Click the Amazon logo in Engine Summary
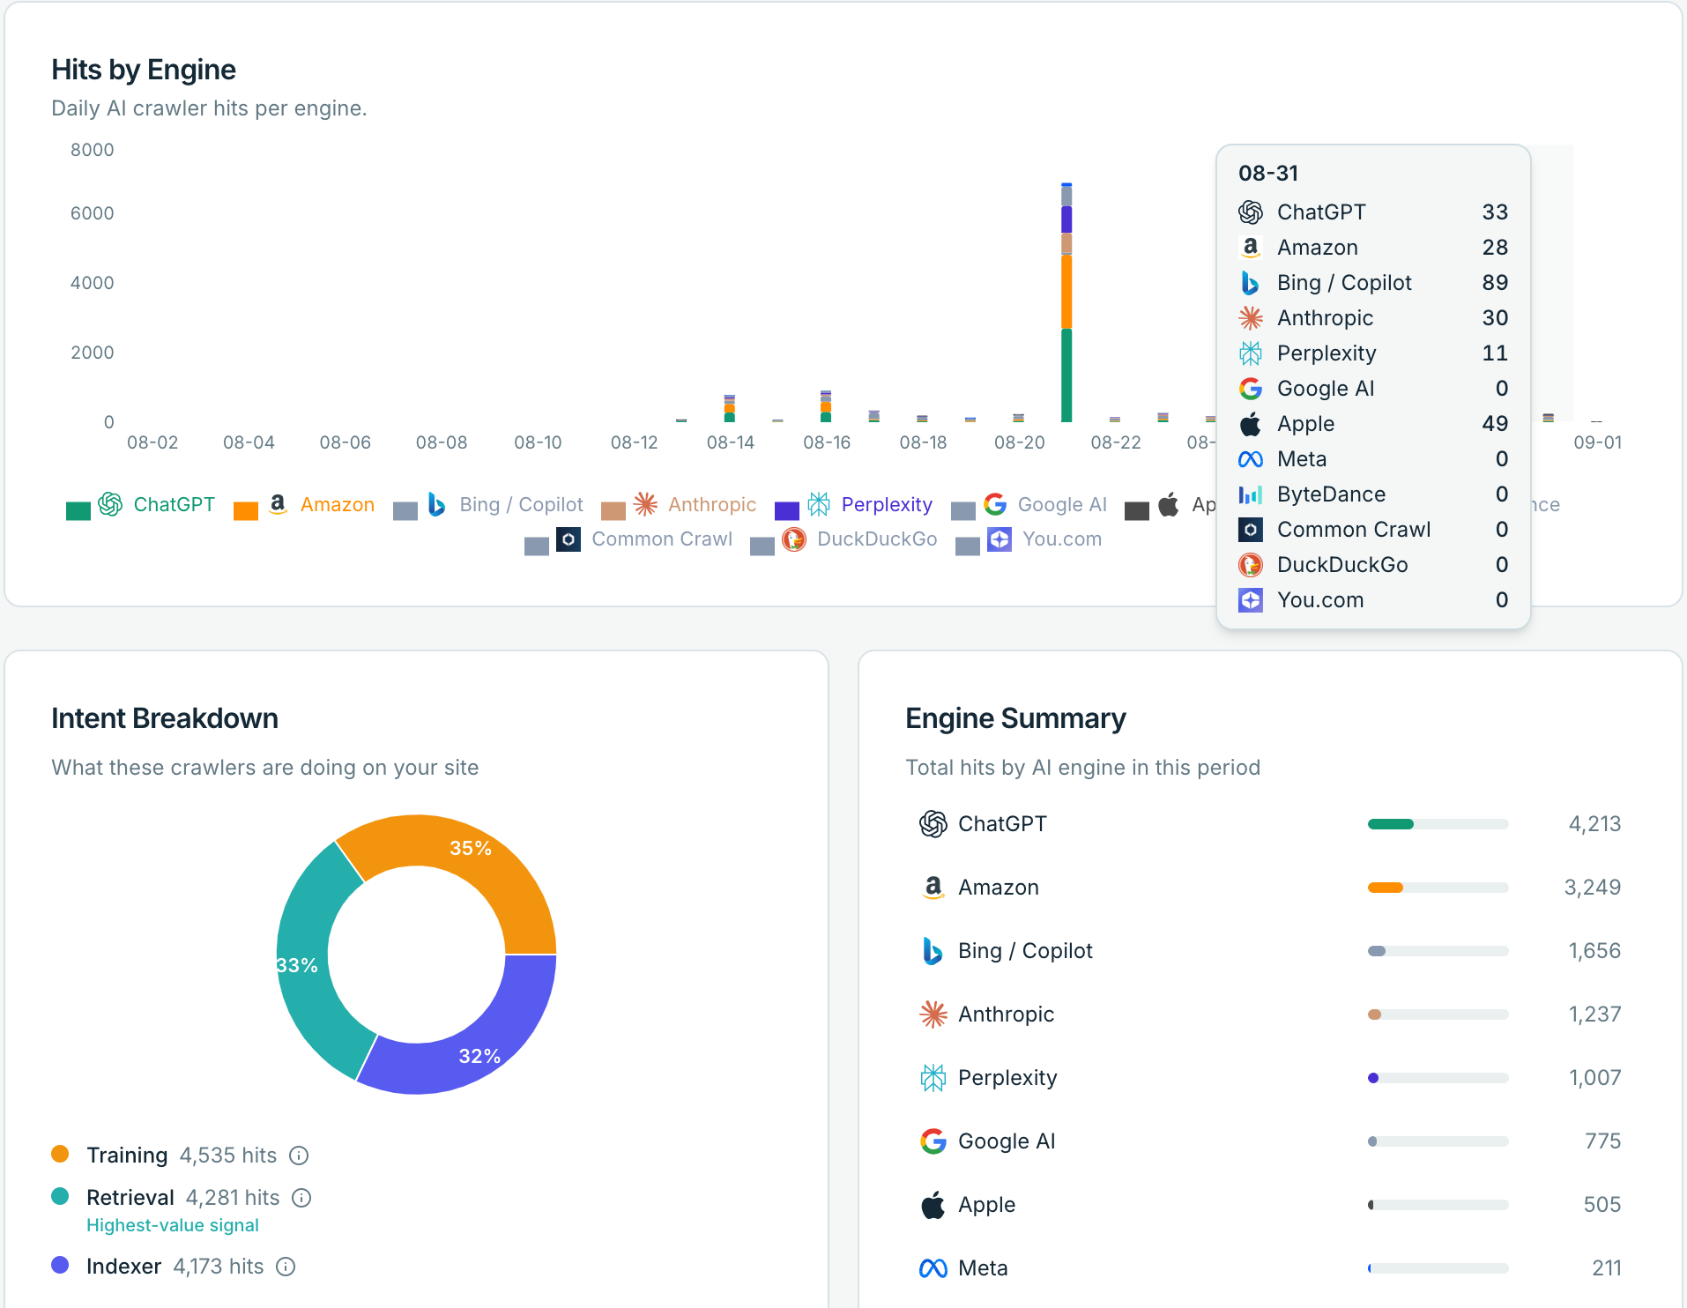 [933, 888]
